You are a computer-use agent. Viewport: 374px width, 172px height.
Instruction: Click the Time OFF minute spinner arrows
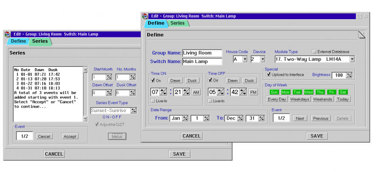pyautogui.click(x=243, y=92)
